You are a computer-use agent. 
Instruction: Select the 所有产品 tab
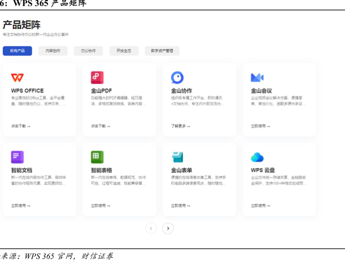(x=17, y=51)
